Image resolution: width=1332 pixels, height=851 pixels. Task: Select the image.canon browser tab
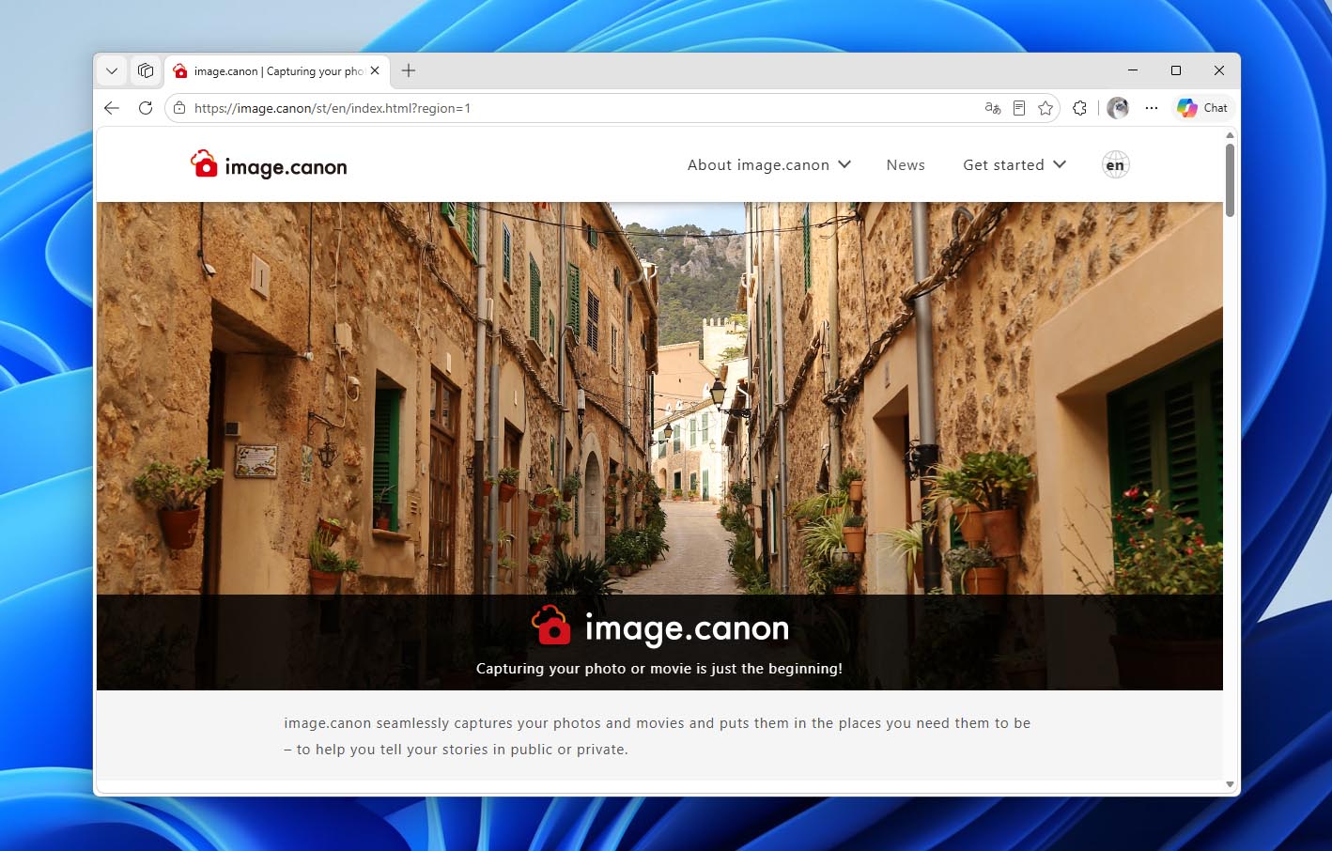(276, 71)
